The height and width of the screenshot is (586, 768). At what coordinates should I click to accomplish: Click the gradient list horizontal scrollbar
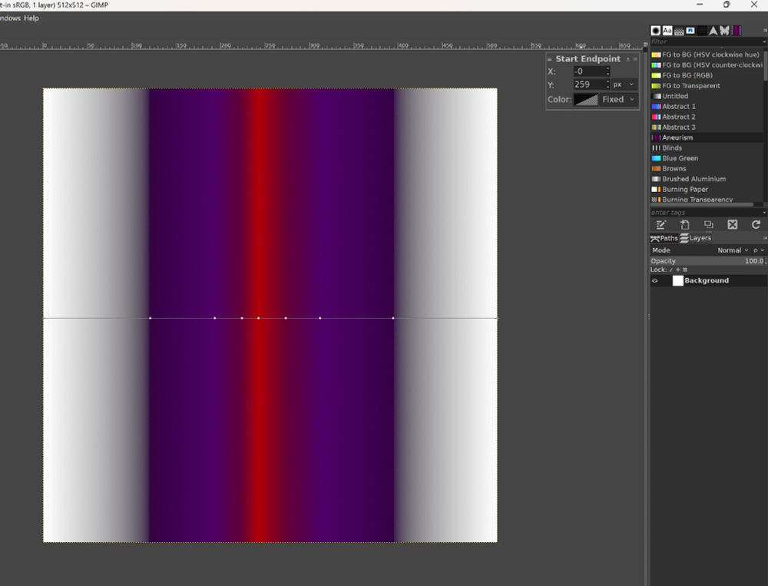(x=702, y=205)
